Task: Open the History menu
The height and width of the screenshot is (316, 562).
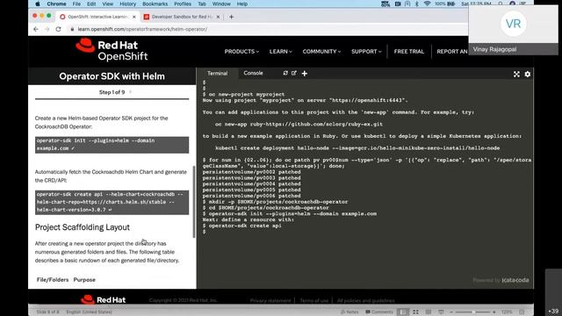Action: pos(127,4)
